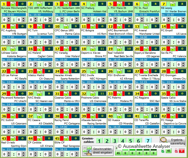The image size is (188, 158).
Task: Click the red closed padlock beside the red 0
Action: 176,151
